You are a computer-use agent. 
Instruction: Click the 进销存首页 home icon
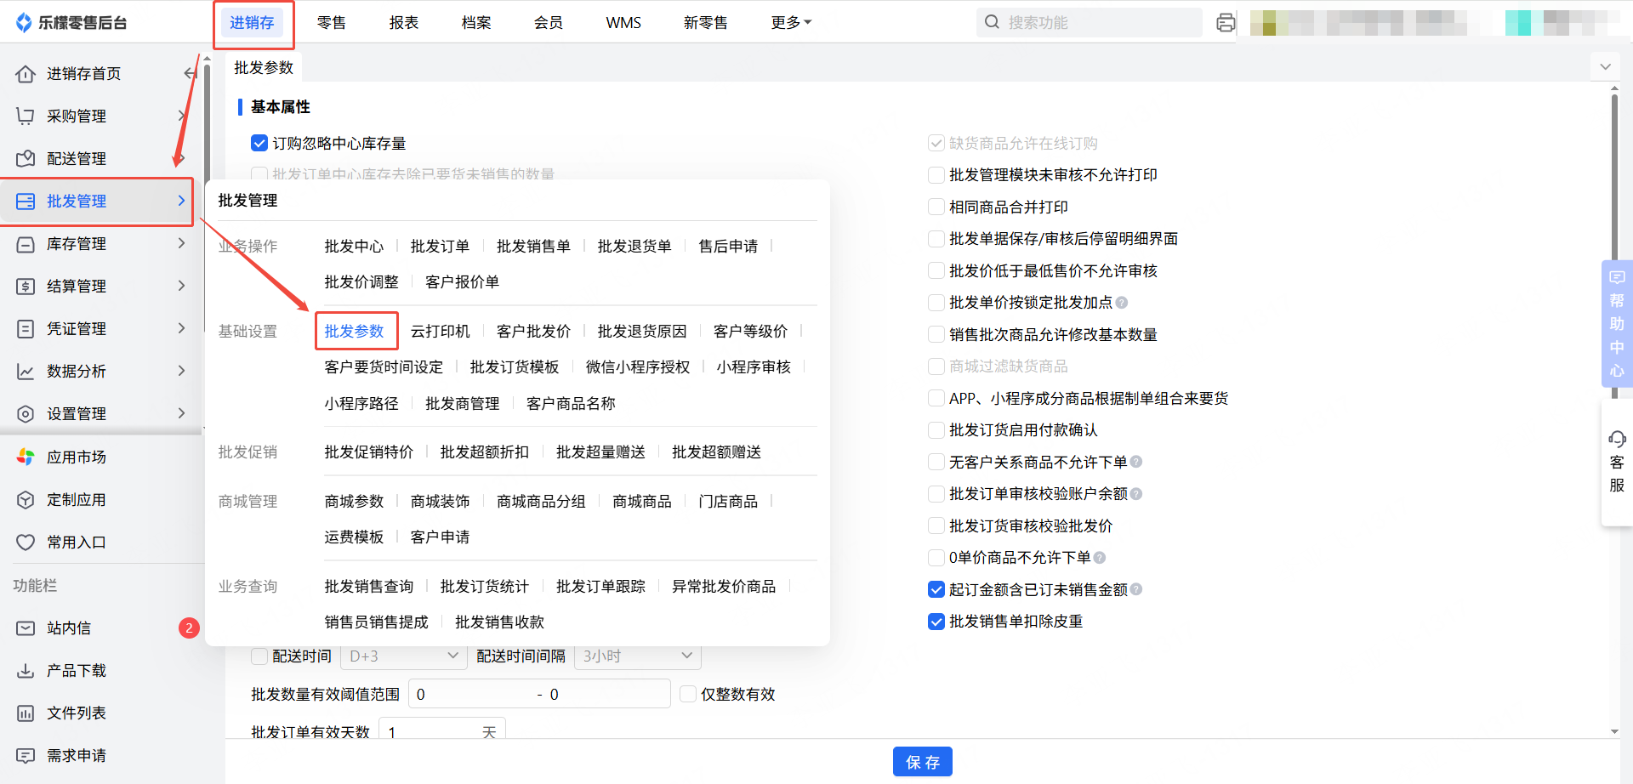click(26, 74)
